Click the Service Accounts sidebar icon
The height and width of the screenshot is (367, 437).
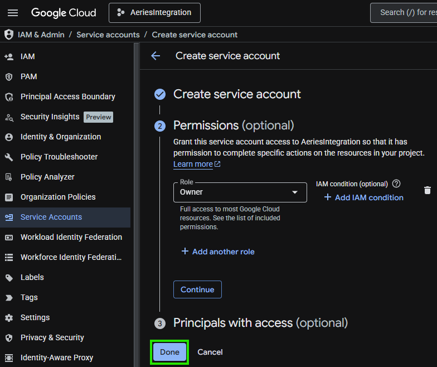(x=9, y=218)
